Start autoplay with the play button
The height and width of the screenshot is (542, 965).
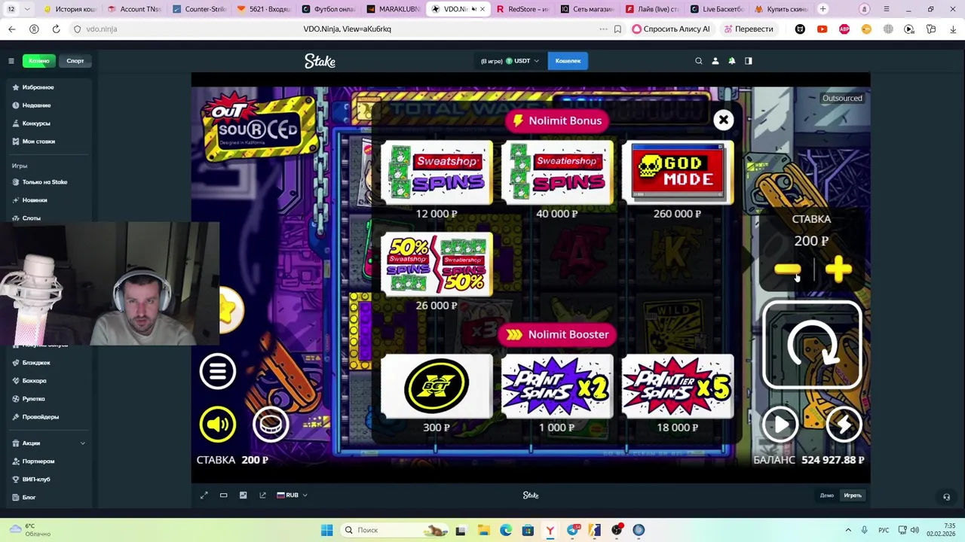point(780,425)
